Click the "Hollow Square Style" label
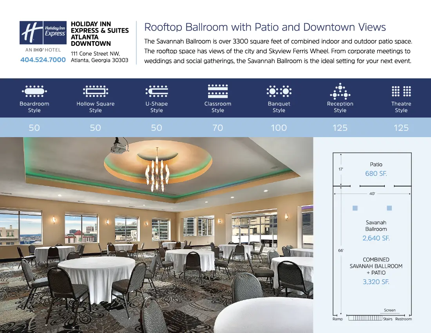431x333 pixels. (95, 107)
